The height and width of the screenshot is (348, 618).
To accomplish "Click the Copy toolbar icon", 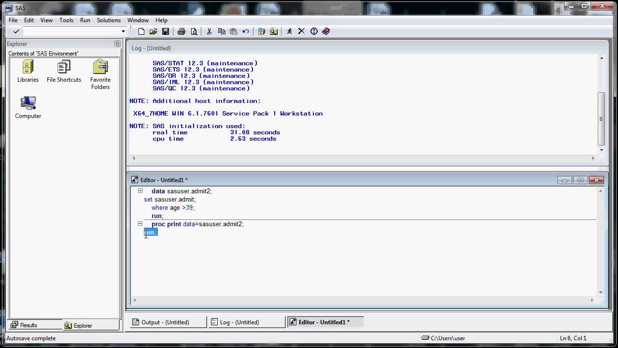I will click(x=222, y=31).
